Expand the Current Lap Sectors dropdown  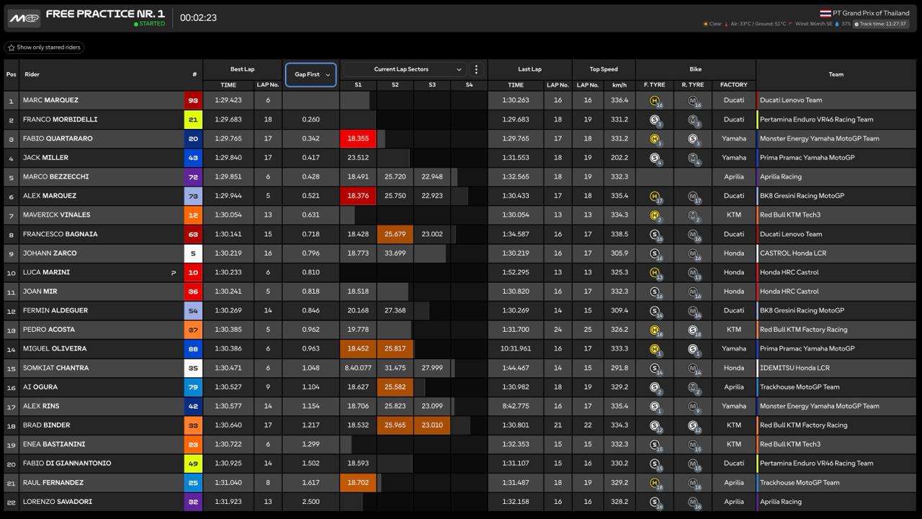405,70
